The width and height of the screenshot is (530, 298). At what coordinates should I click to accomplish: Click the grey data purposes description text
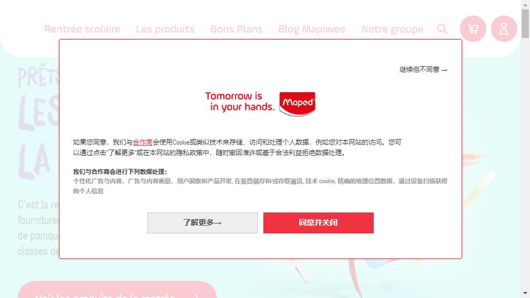coord(260,186)
